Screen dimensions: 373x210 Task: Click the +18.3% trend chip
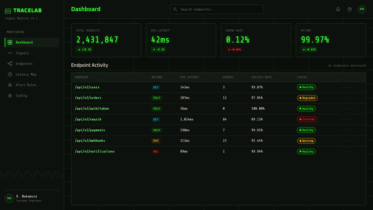tap(85, 50)
